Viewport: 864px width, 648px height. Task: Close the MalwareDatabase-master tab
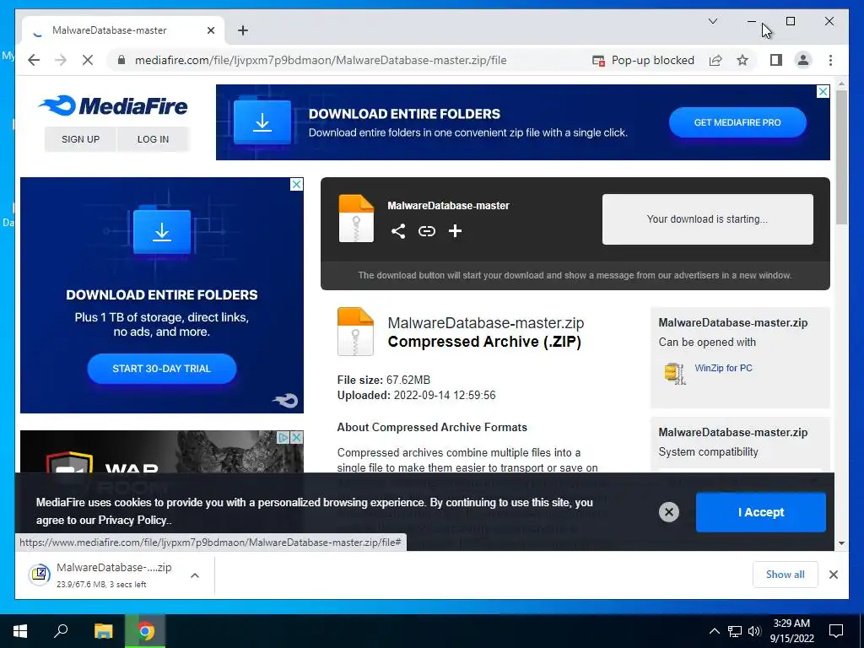pos(210,30)
